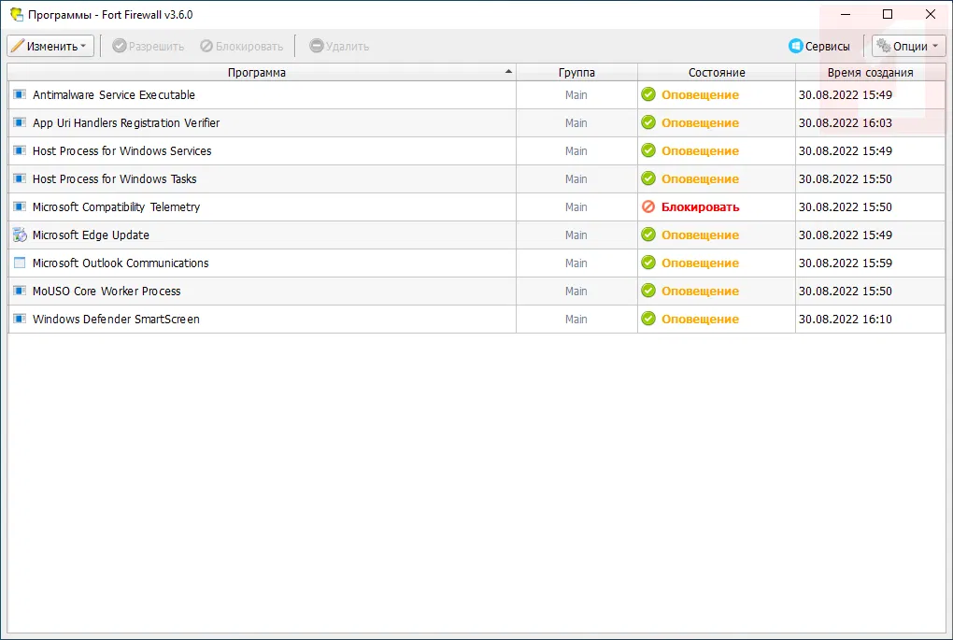Click the Windows logo icon on Сервисы
The image size is (953, 640).
(796, 46)
